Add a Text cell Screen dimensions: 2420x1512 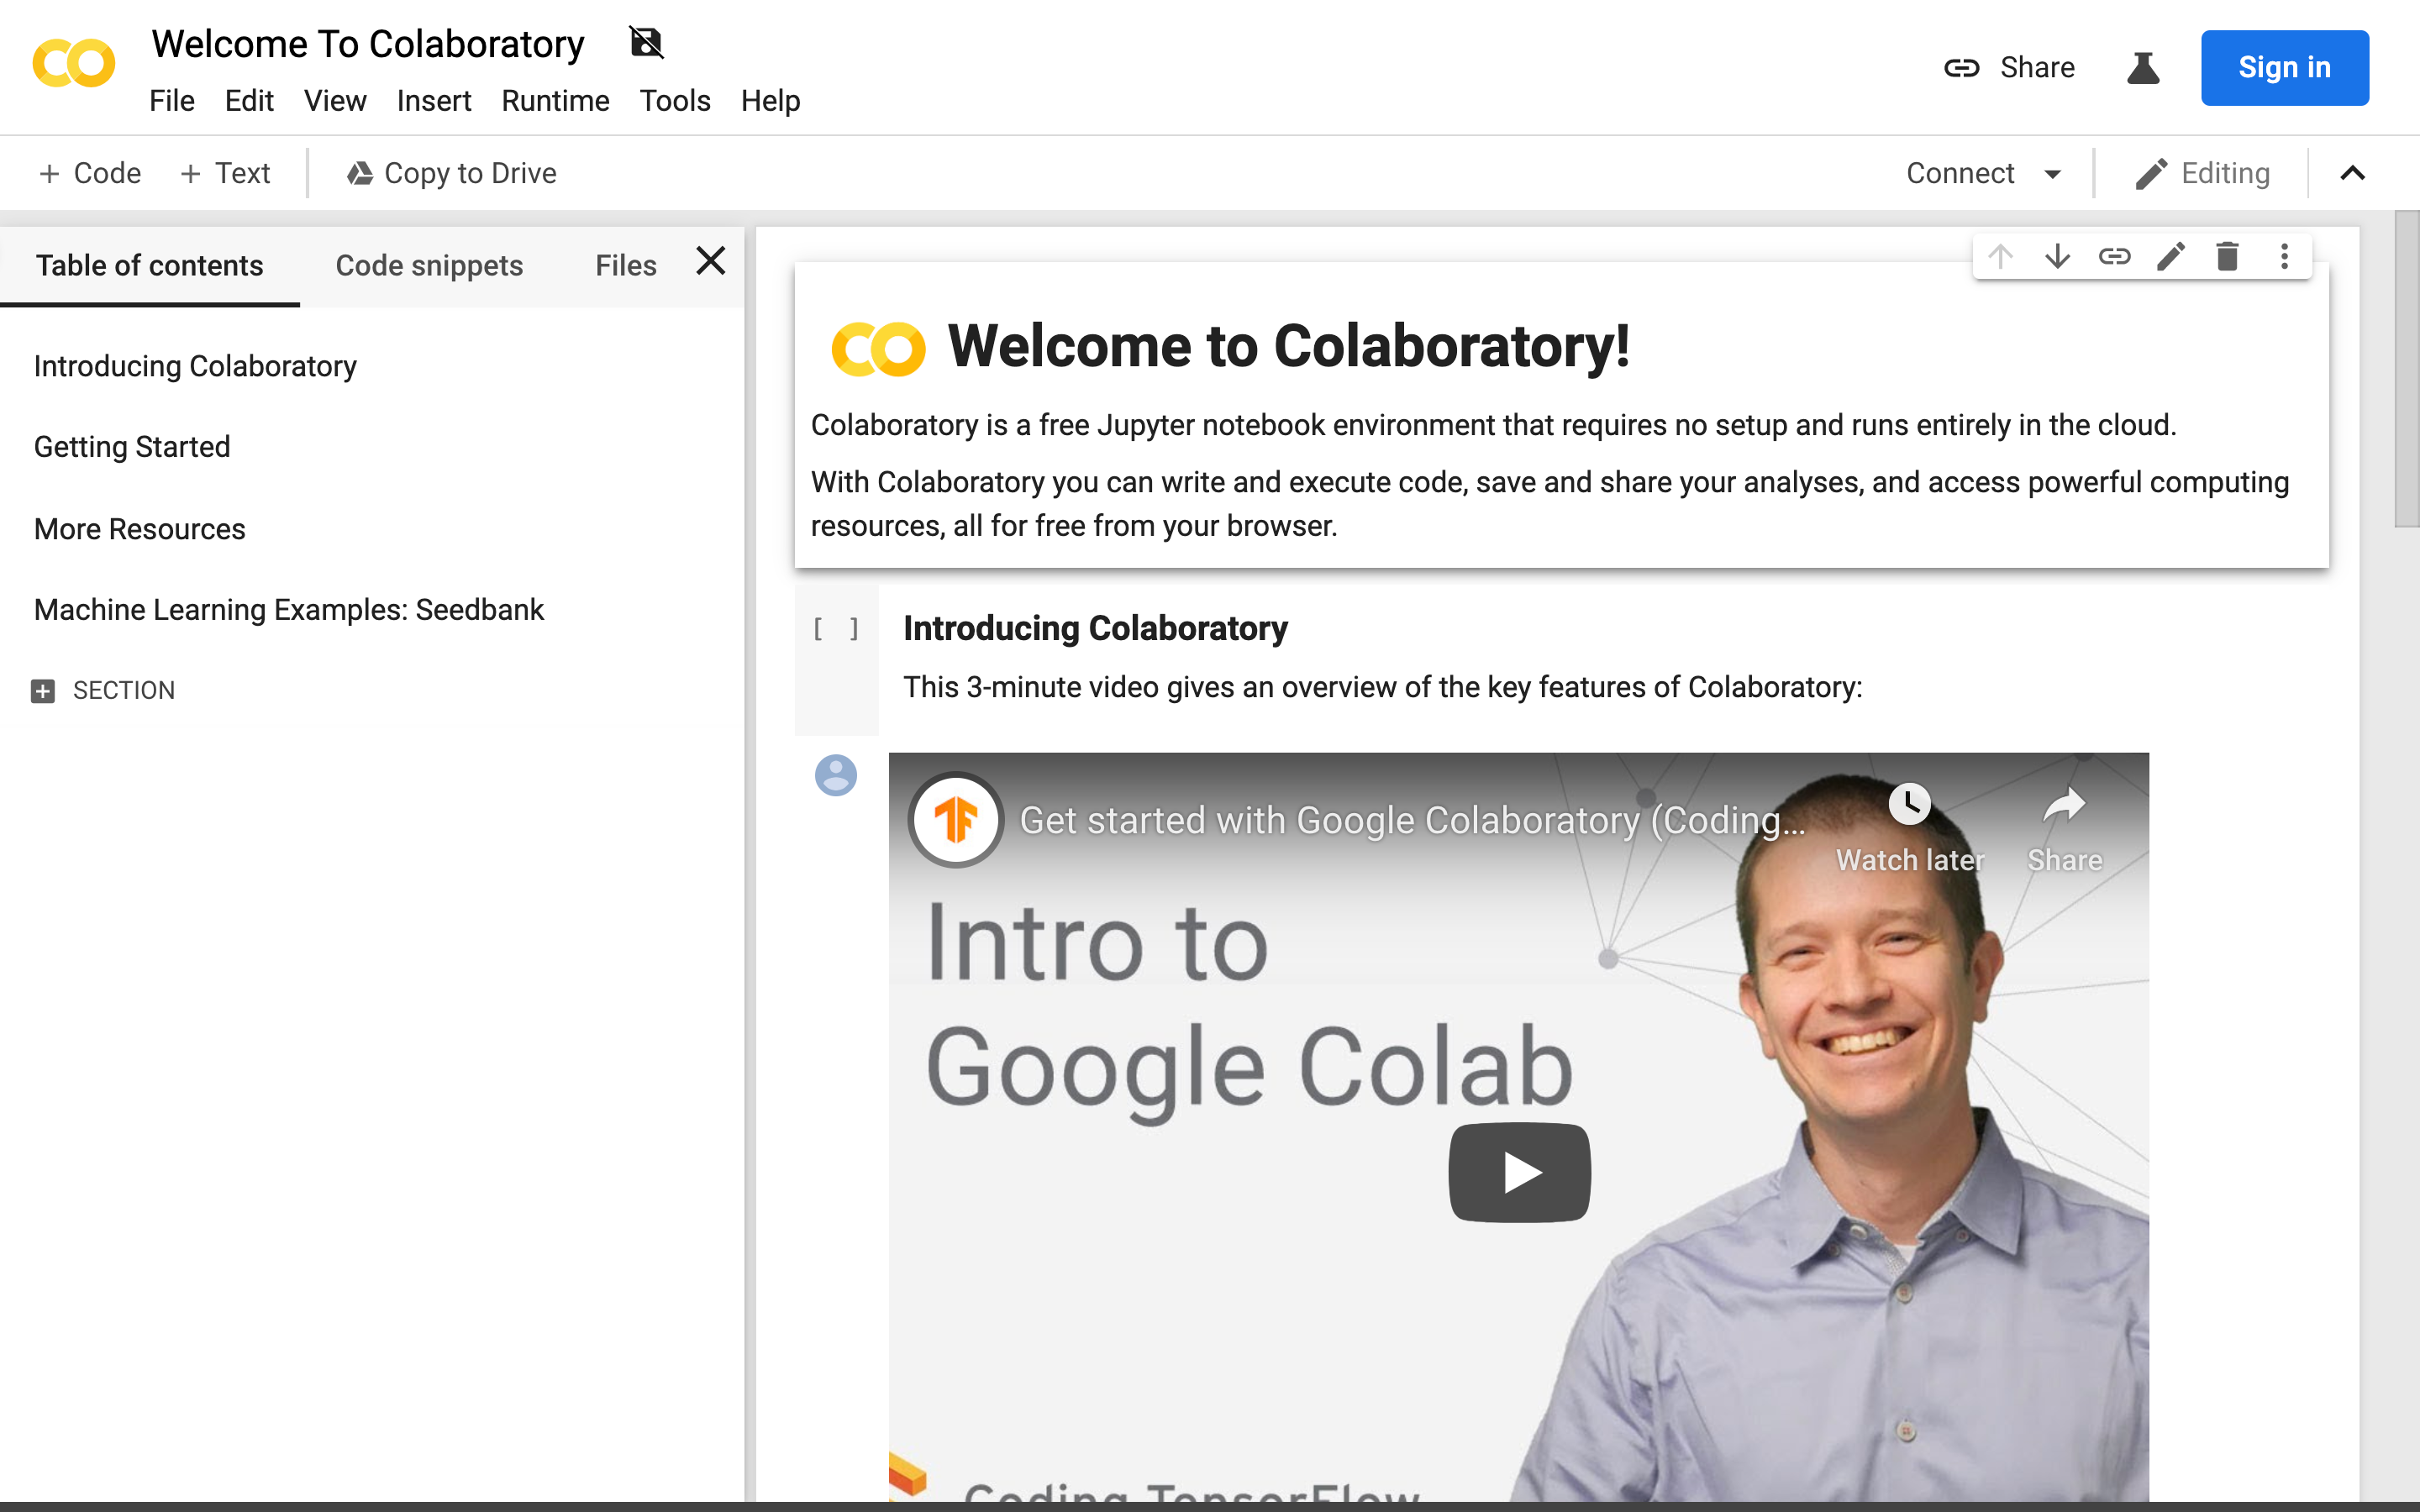coord(225,174)
